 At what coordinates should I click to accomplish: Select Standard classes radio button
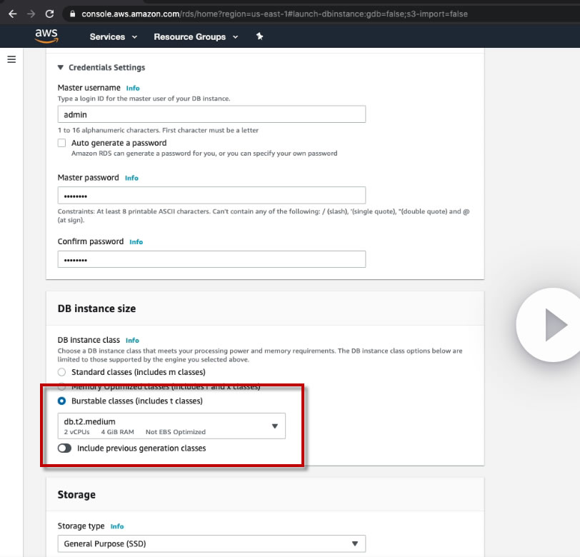(61, 372)
